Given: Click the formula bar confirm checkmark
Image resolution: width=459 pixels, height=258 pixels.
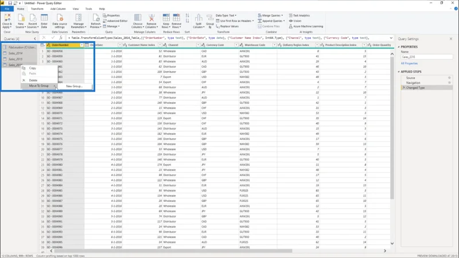Looking at the screenshot, I should pos(53,38).
